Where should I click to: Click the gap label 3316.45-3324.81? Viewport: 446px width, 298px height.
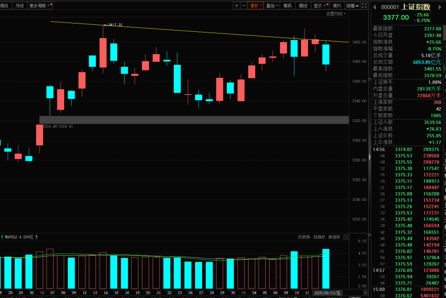point(58,126)
